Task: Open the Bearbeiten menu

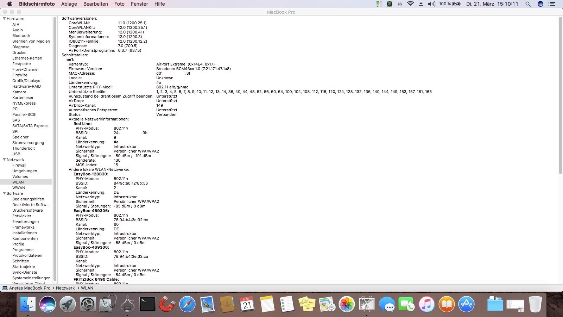Action: click(x=96, y=4)
